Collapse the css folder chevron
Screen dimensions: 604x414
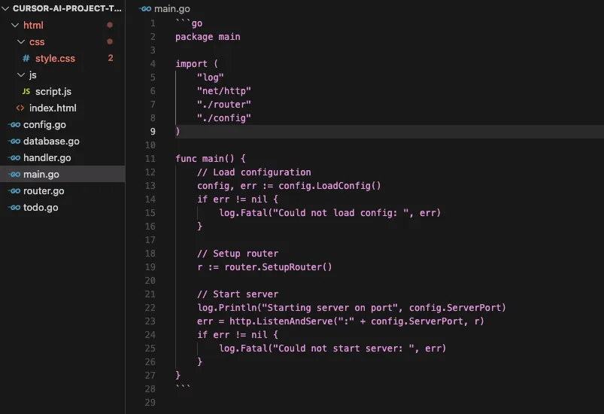[x=21, y=41]
